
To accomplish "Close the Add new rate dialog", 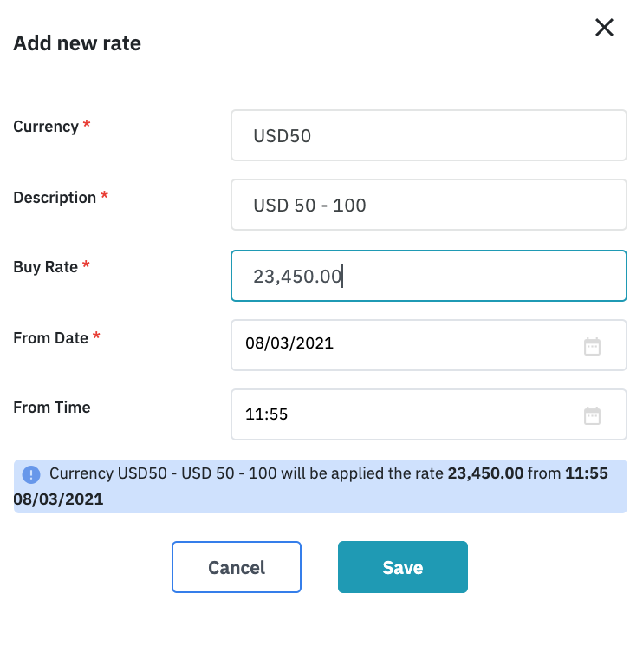I will [604, 28].
